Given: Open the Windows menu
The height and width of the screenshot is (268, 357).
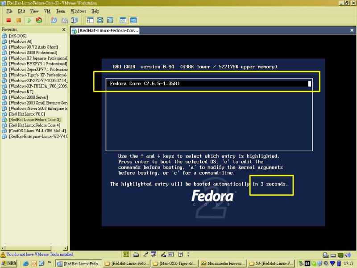Looking at the screenshot, I should (79, 11).
